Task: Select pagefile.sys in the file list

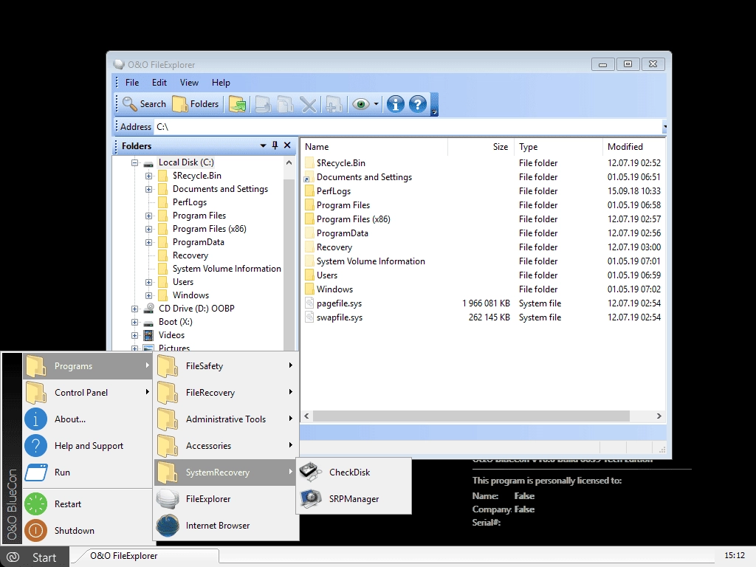Action: 339,303
